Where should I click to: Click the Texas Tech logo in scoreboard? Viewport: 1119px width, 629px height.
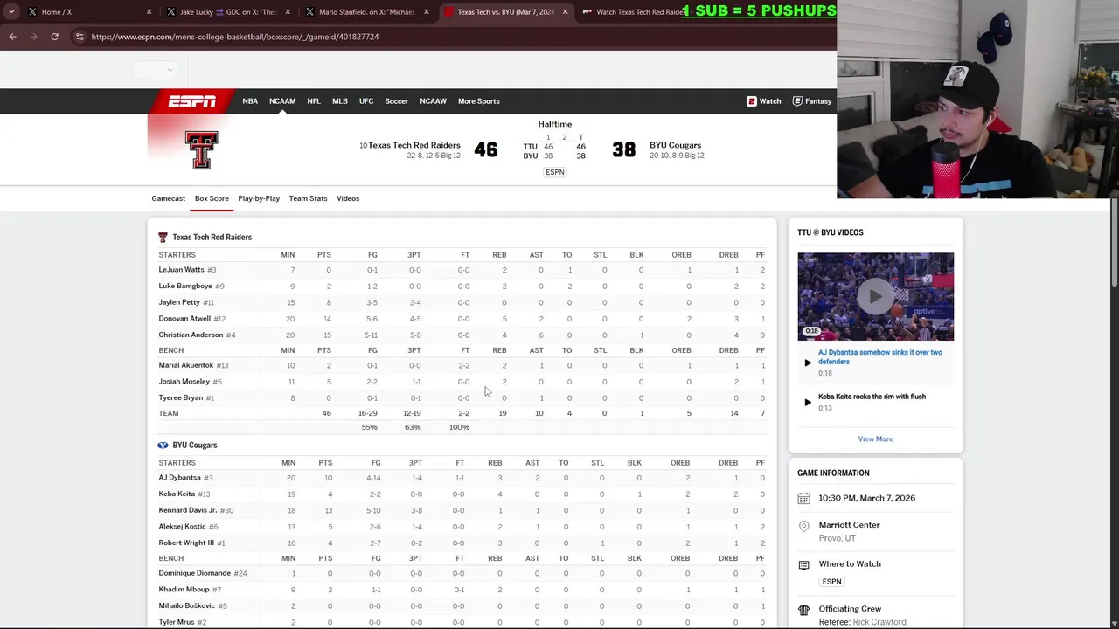point(201,150)
